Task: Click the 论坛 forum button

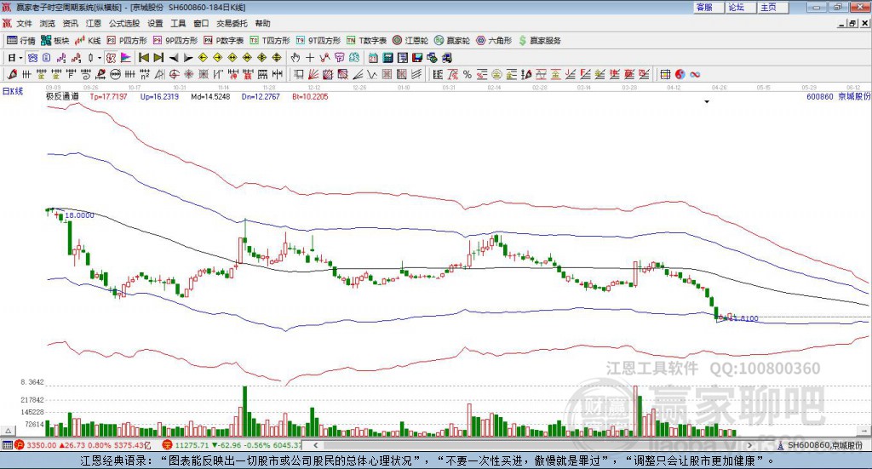Action: click(740, 7)
